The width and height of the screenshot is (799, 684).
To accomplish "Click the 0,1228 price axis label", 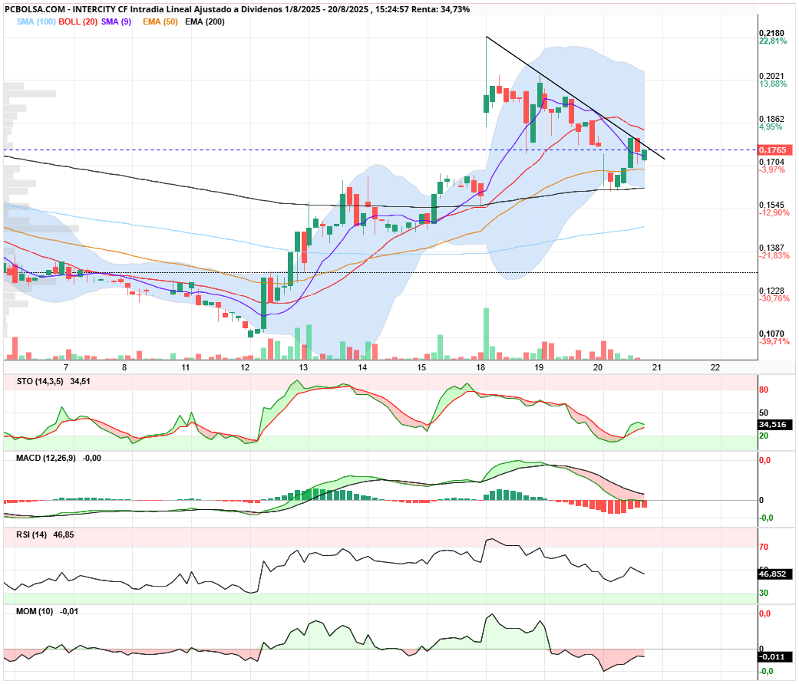I will (772, 291).
